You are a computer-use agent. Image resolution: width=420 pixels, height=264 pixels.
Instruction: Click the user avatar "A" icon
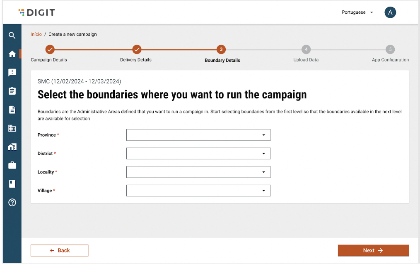pyautogui.click(x=390, y=12)
